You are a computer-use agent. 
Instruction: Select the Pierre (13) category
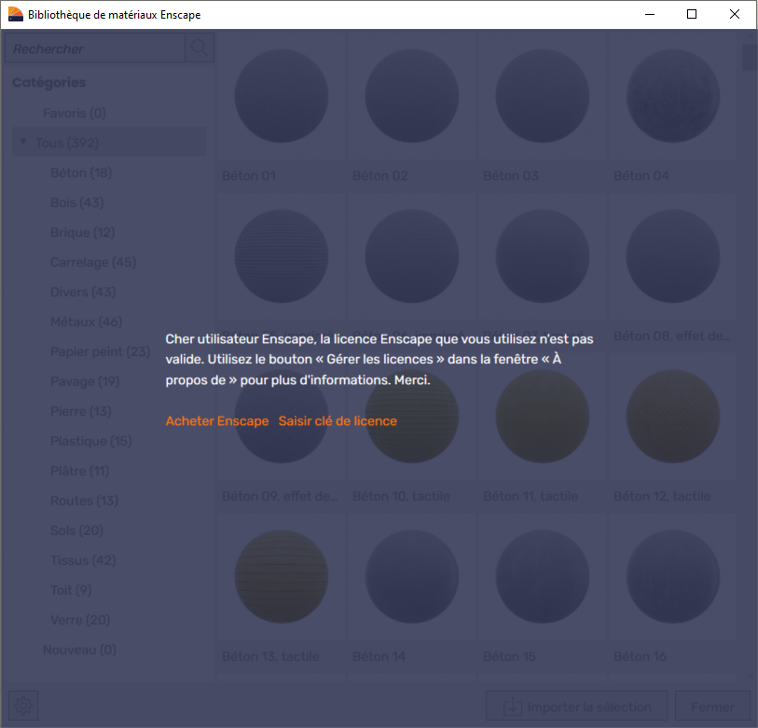tap(81, 411)
